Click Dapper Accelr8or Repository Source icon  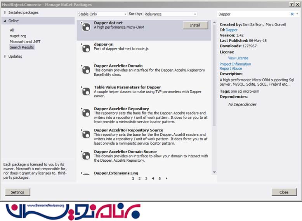coord(85,134)
